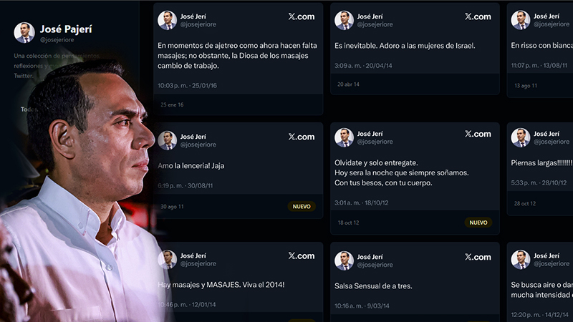Viewport: 573px width, 322px height.
Task: Click @josejeriore handle on the Israel tweet
Action: pyautogui.click(x=375, y=24)
